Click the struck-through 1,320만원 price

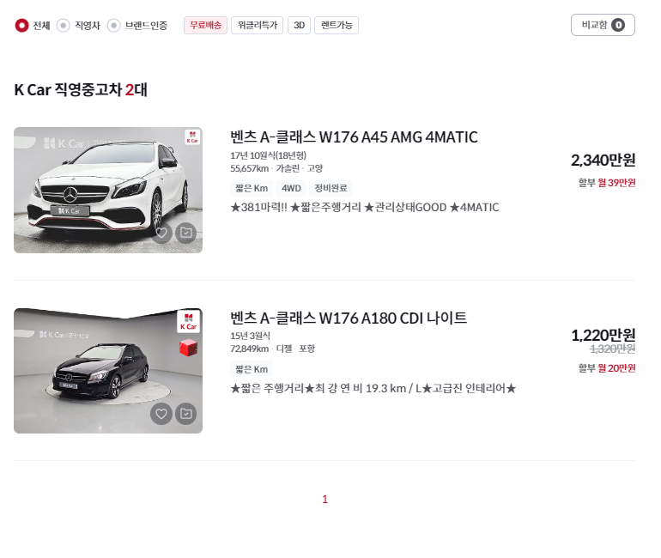tap(613, 349)
